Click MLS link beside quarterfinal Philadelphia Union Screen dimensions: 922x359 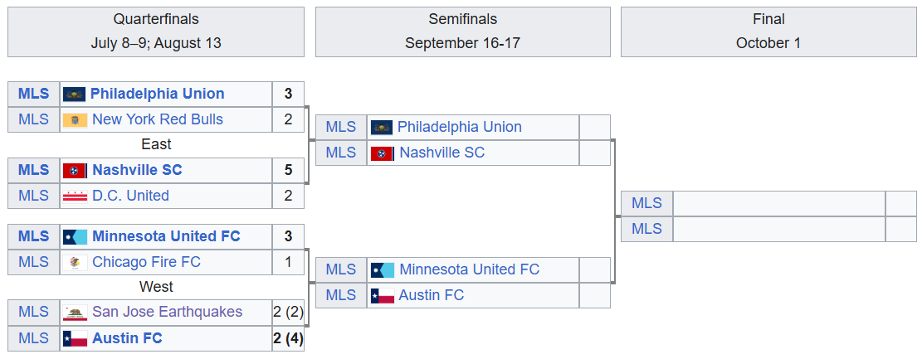pos(34,94)
